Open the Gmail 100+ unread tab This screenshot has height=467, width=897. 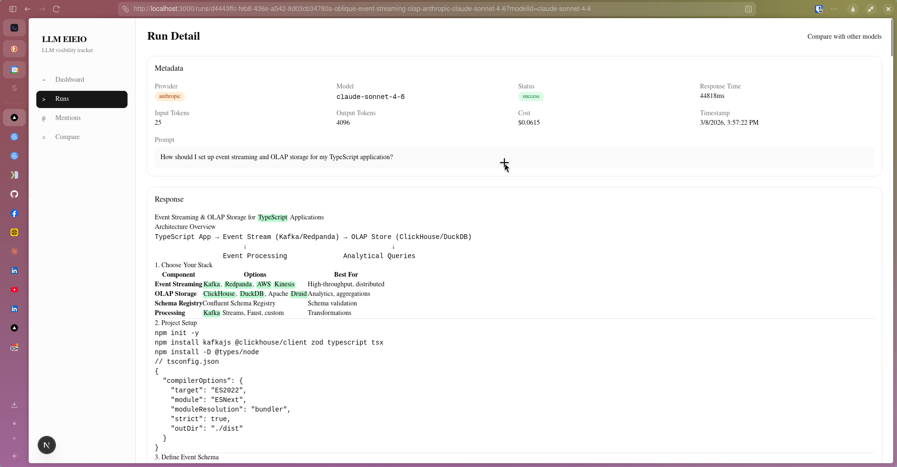[x=14, y=348]
